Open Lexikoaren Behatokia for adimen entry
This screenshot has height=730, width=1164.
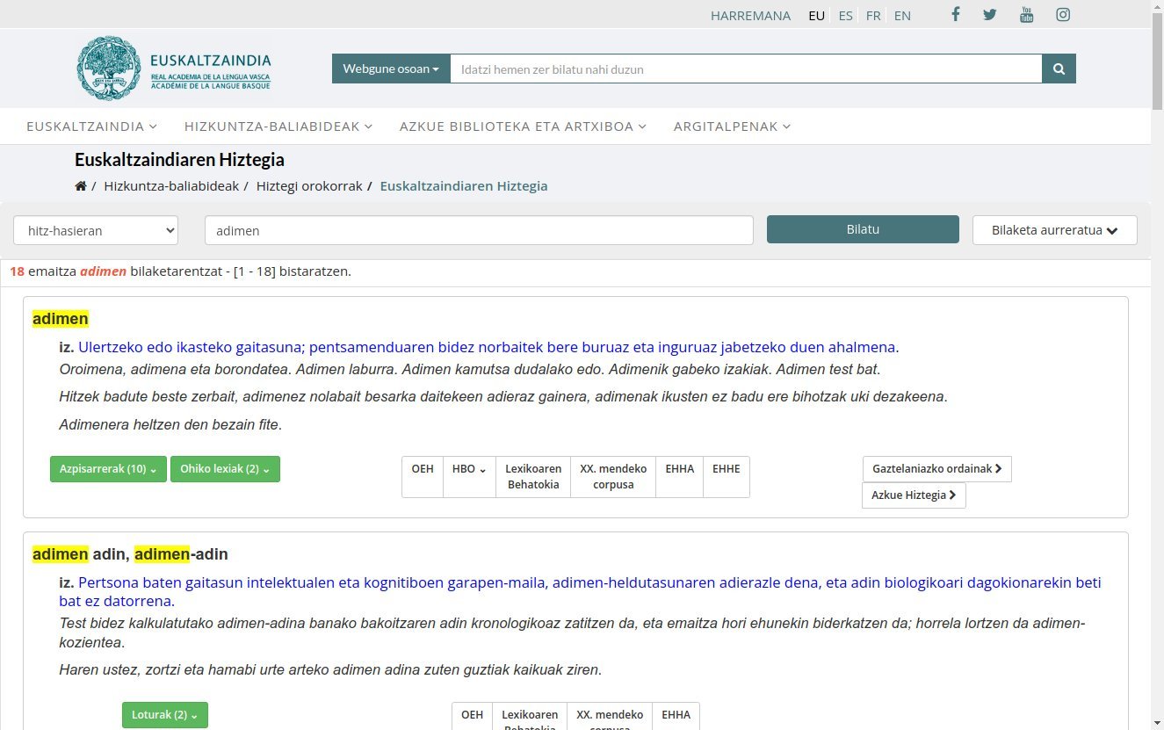pos(533,476)
